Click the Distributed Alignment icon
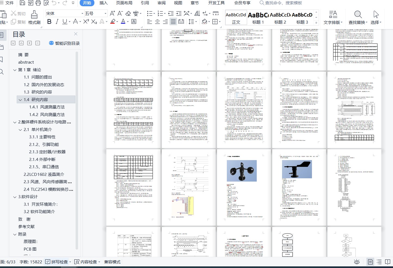The image size is (393, 268). pos(181,22)
